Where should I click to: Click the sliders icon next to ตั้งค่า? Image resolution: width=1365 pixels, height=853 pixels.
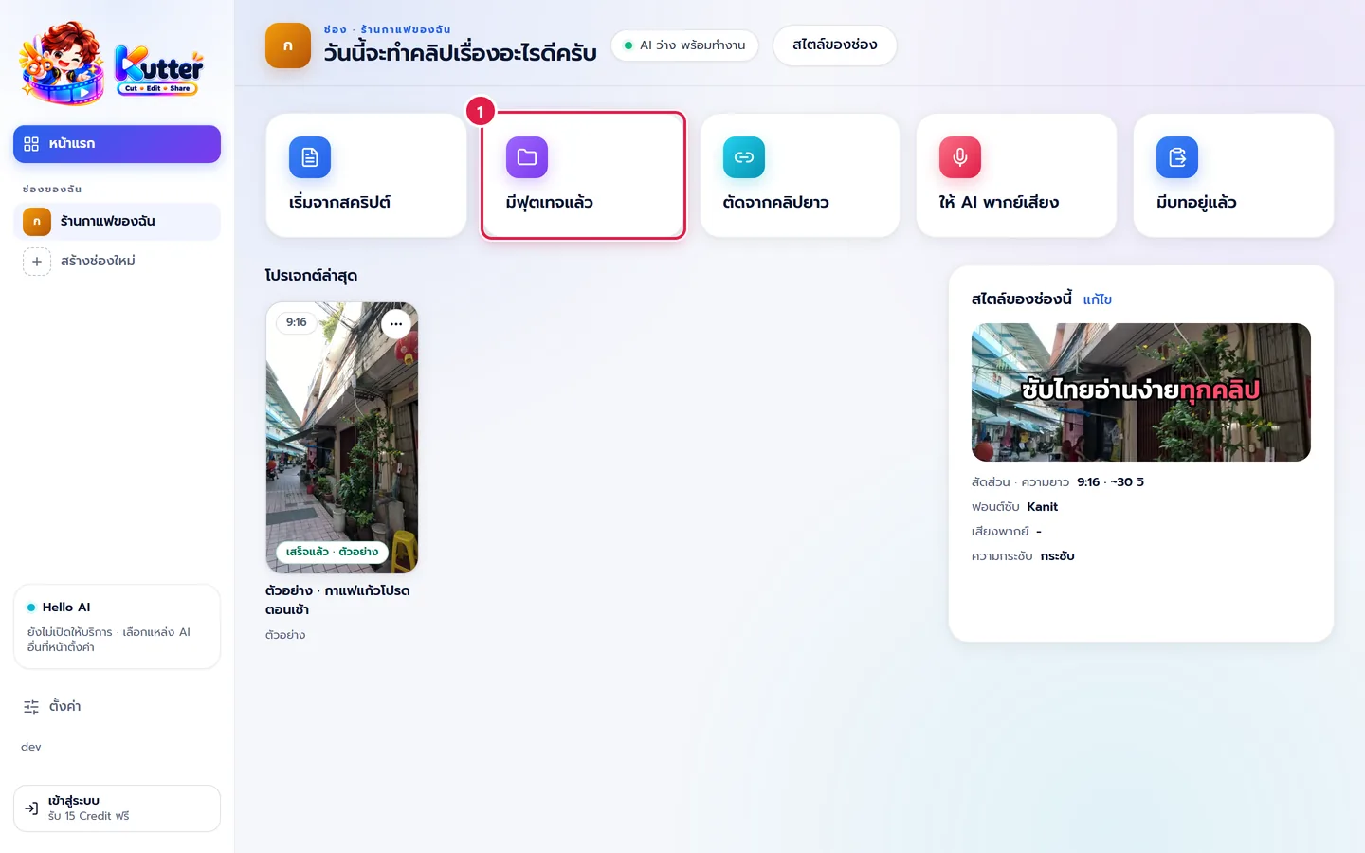(x=31, y=707)
